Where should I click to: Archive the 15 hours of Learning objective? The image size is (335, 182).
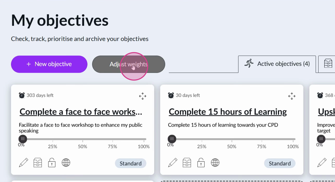187,163
